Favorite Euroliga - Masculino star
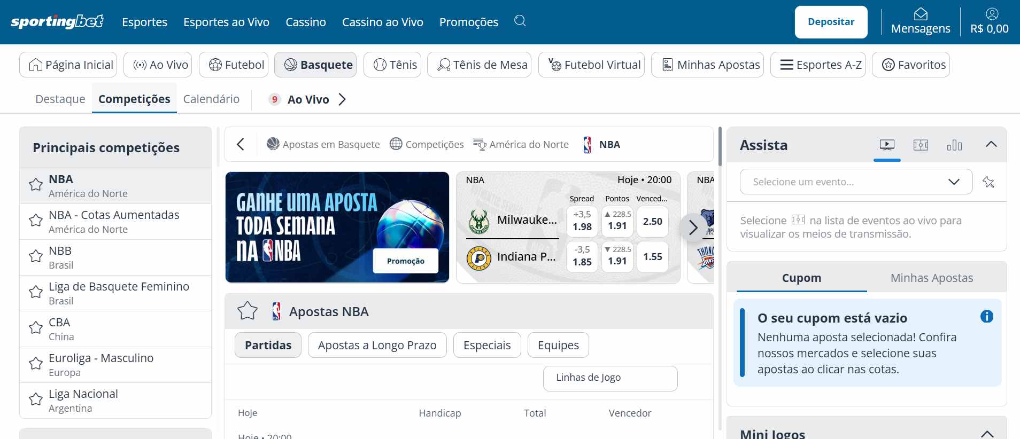 pos(36,364)
